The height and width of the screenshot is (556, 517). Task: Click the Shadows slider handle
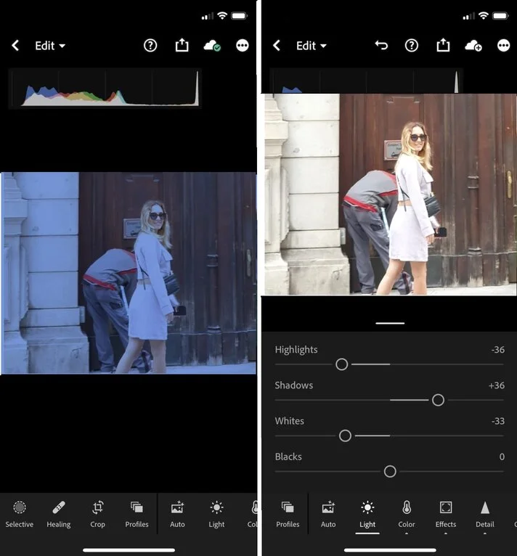pyautogui.click(x=438, y=400)
